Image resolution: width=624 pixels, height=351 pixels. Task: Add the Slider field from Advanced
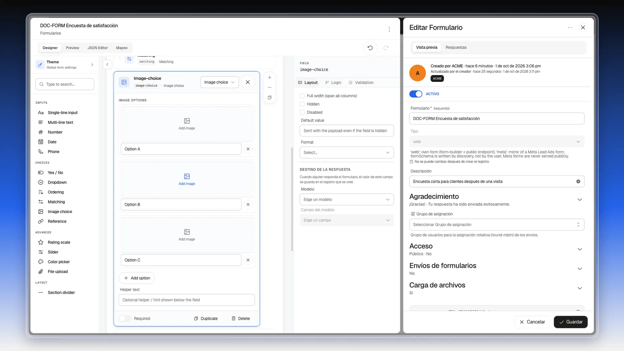coord(53,252)
